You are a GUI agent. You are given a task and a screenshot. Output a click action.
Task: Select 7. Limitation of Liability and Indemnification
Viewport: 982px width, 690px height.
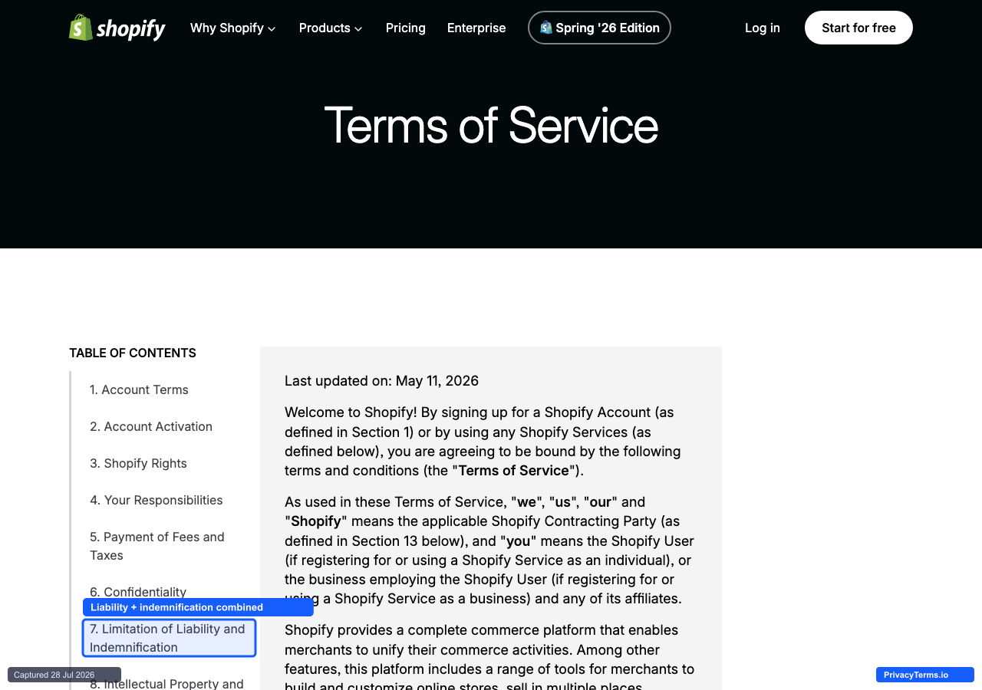click(x=169, y=638)
